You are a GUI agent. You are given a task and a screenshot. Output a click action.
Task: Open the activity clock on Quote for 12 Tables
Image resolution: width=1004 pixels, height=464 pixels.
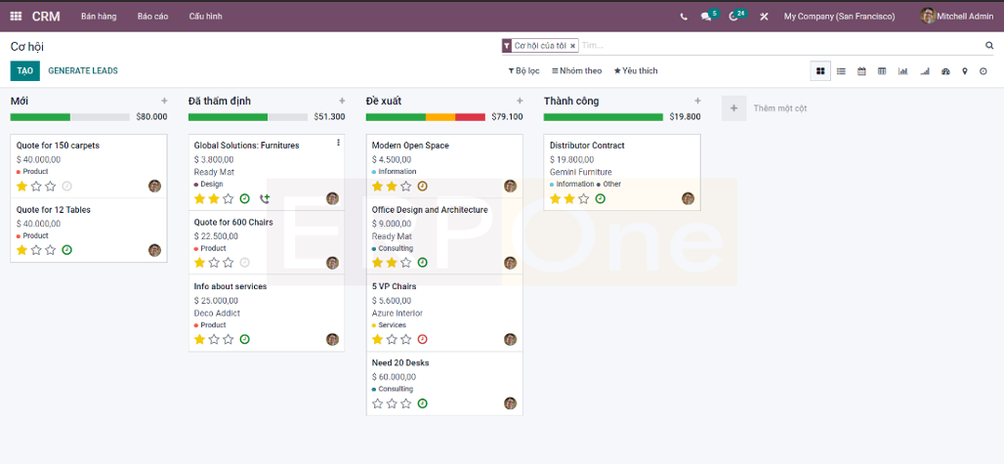tap(66, 250)
